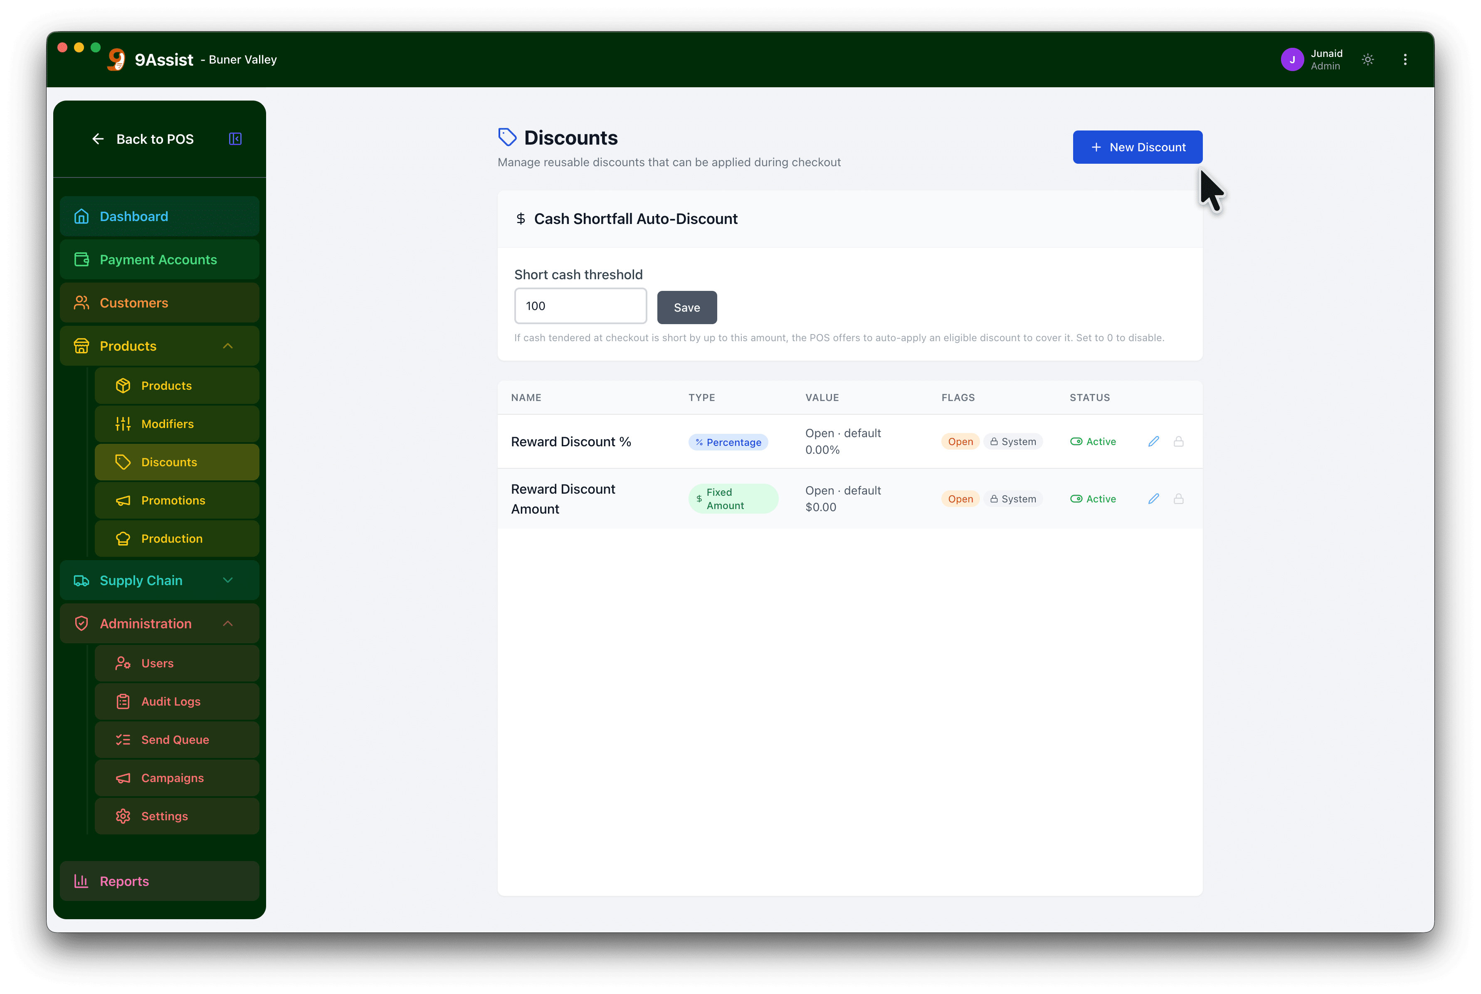Viewport: 1481px width, 994px height.
Task: Save the short cash threshold
Action: (x=686, y=308)
